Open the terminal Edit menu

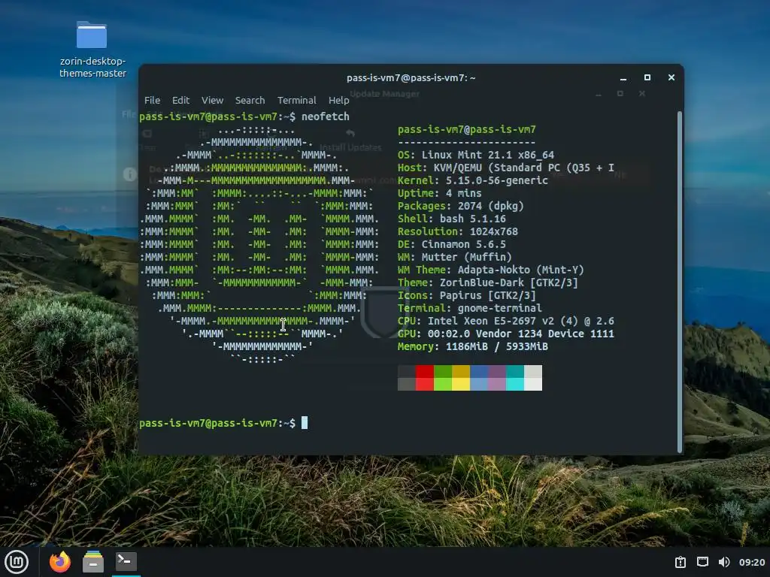tap(180, 100)
